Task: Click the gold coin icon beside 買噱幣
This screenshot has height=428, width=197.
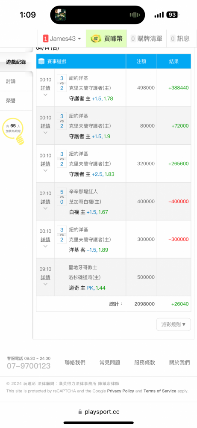Action: pyautogui.click(x=96, y=39)
